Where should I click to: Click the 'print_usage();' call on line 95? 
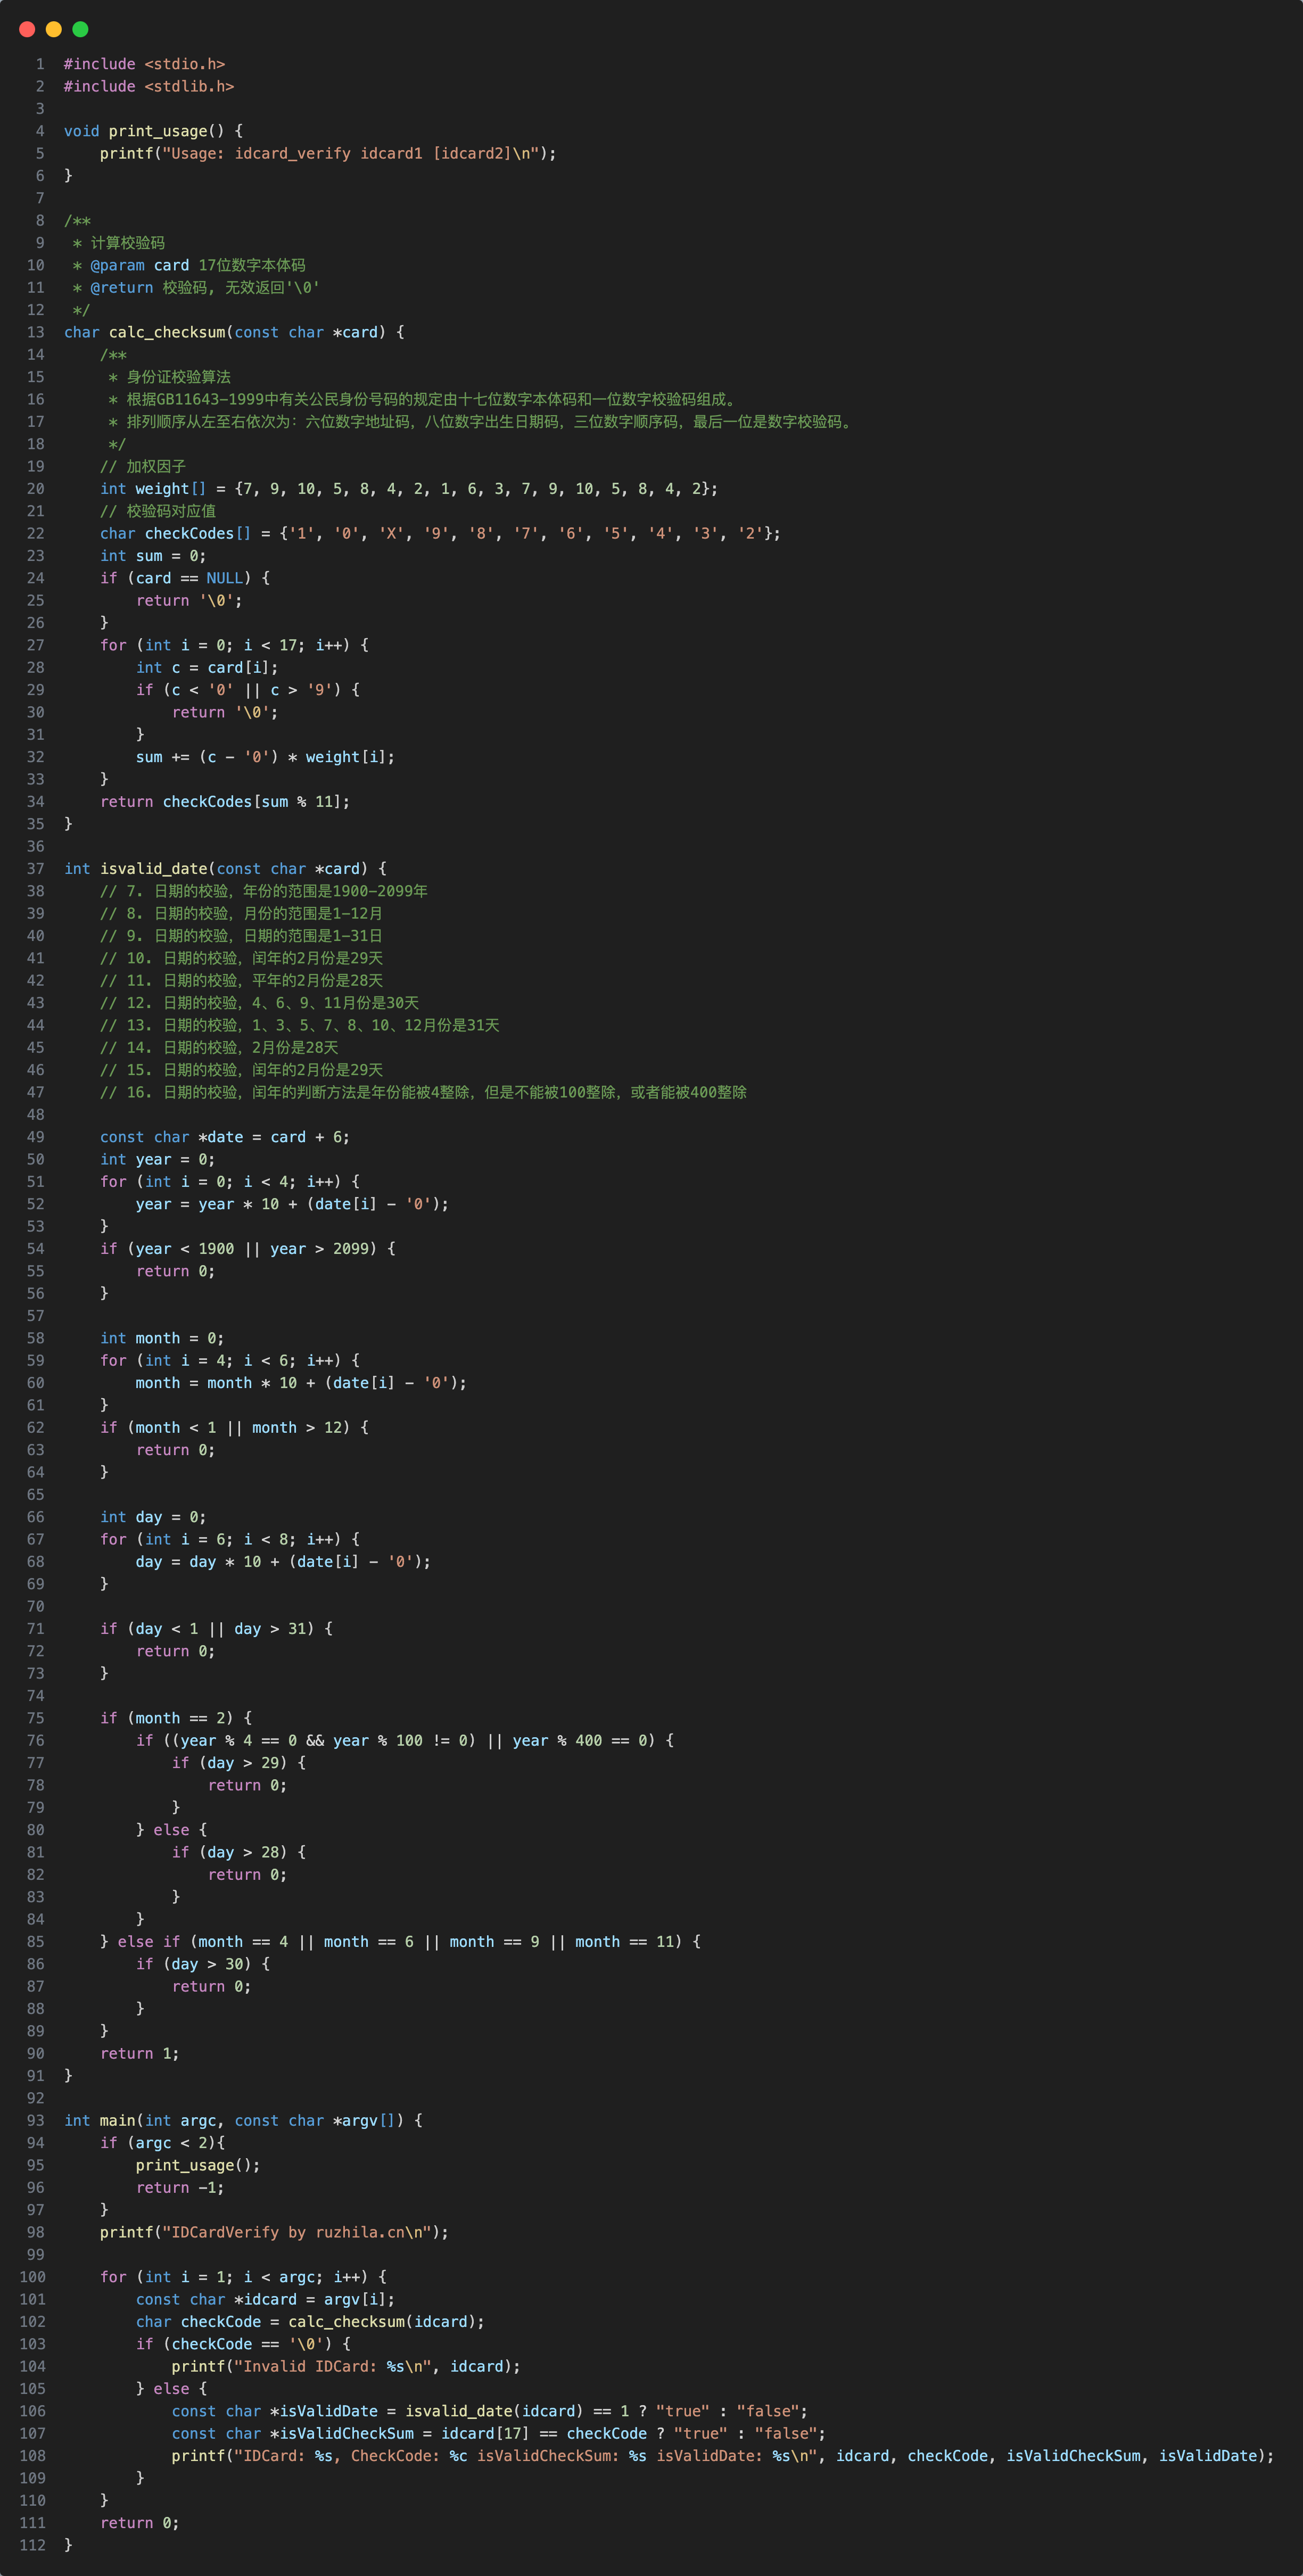coord(198,2165)
